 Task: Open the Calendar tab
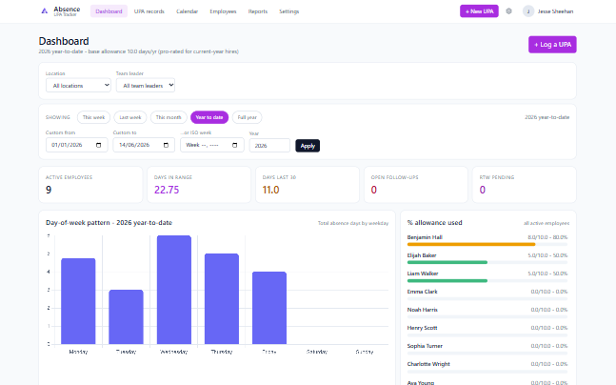coord(187,11)
